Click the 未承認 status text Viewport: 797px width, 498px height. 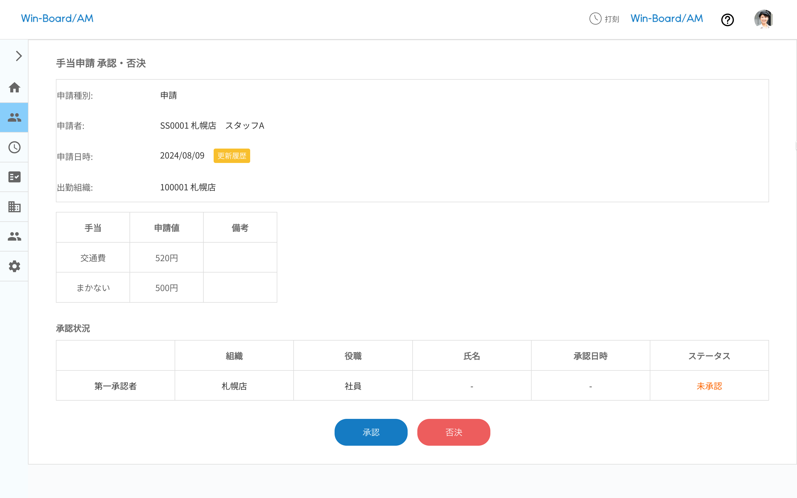pyautogui.click(x=709, y=386)
